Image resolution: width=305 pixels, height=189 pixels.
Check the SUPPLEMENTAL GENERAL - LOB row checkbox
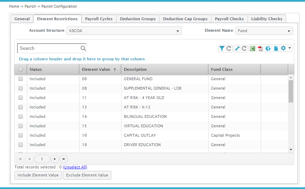pos(21,88)
